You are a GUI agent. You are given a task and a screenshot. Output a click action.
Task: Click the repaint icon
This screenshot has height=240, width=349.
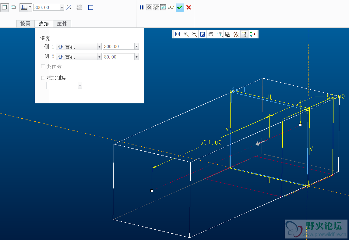203,34
